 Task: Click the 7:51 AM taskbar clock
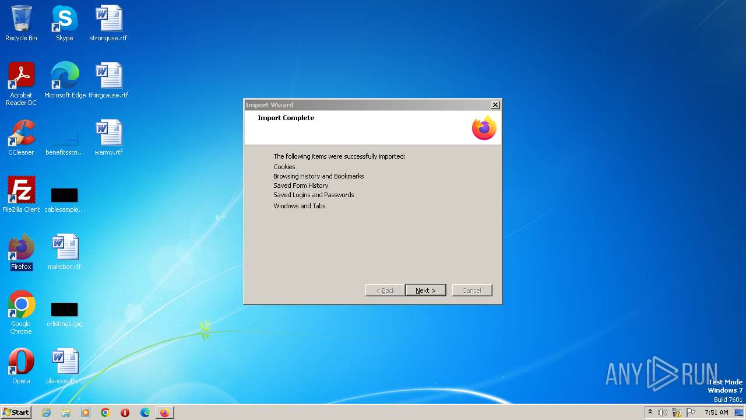[x=716, y=412]
